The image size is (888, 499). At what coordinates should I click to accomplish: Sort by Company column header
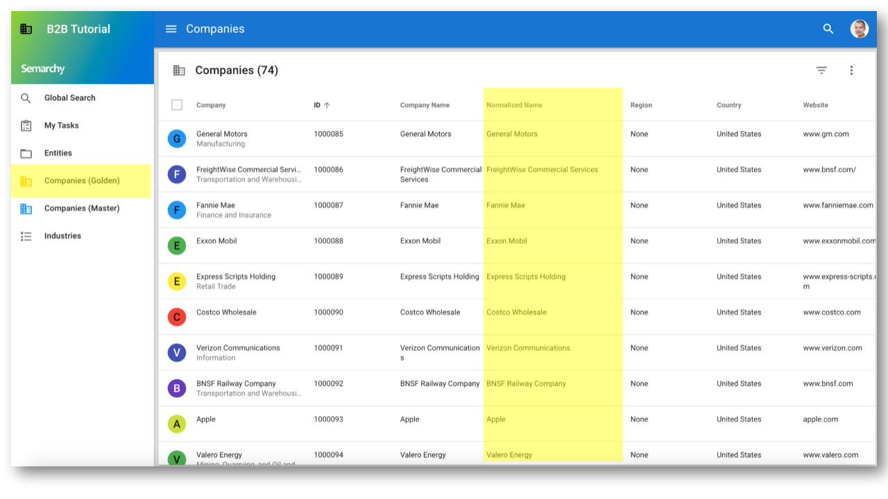tap(211, 105)
